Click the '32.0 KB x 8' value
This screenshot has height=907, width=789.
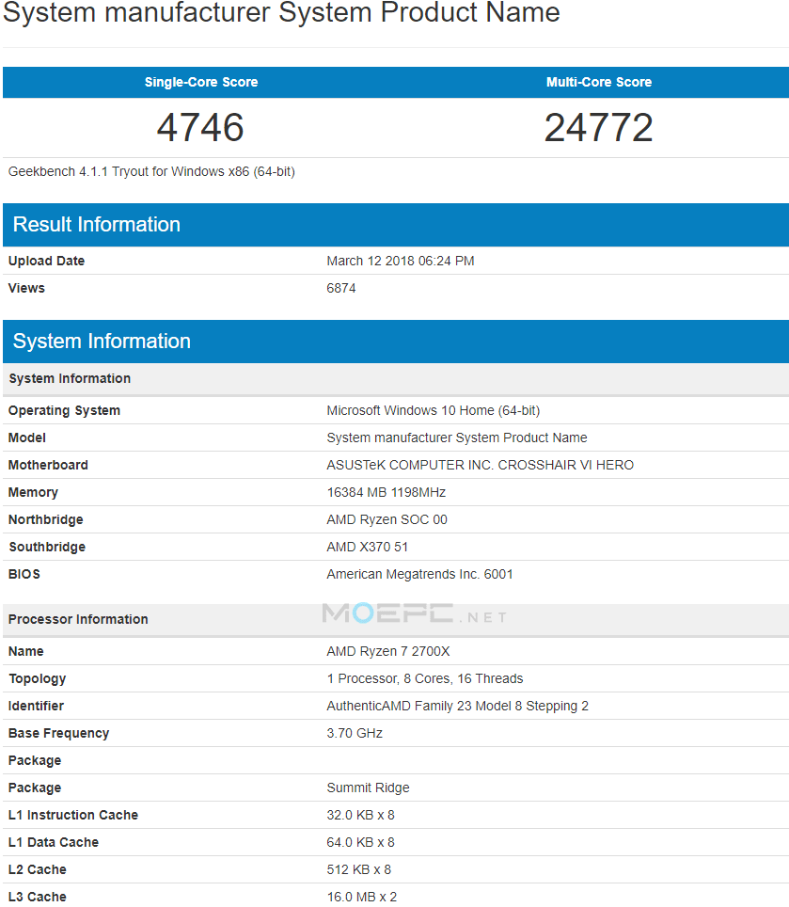(361, 815)
